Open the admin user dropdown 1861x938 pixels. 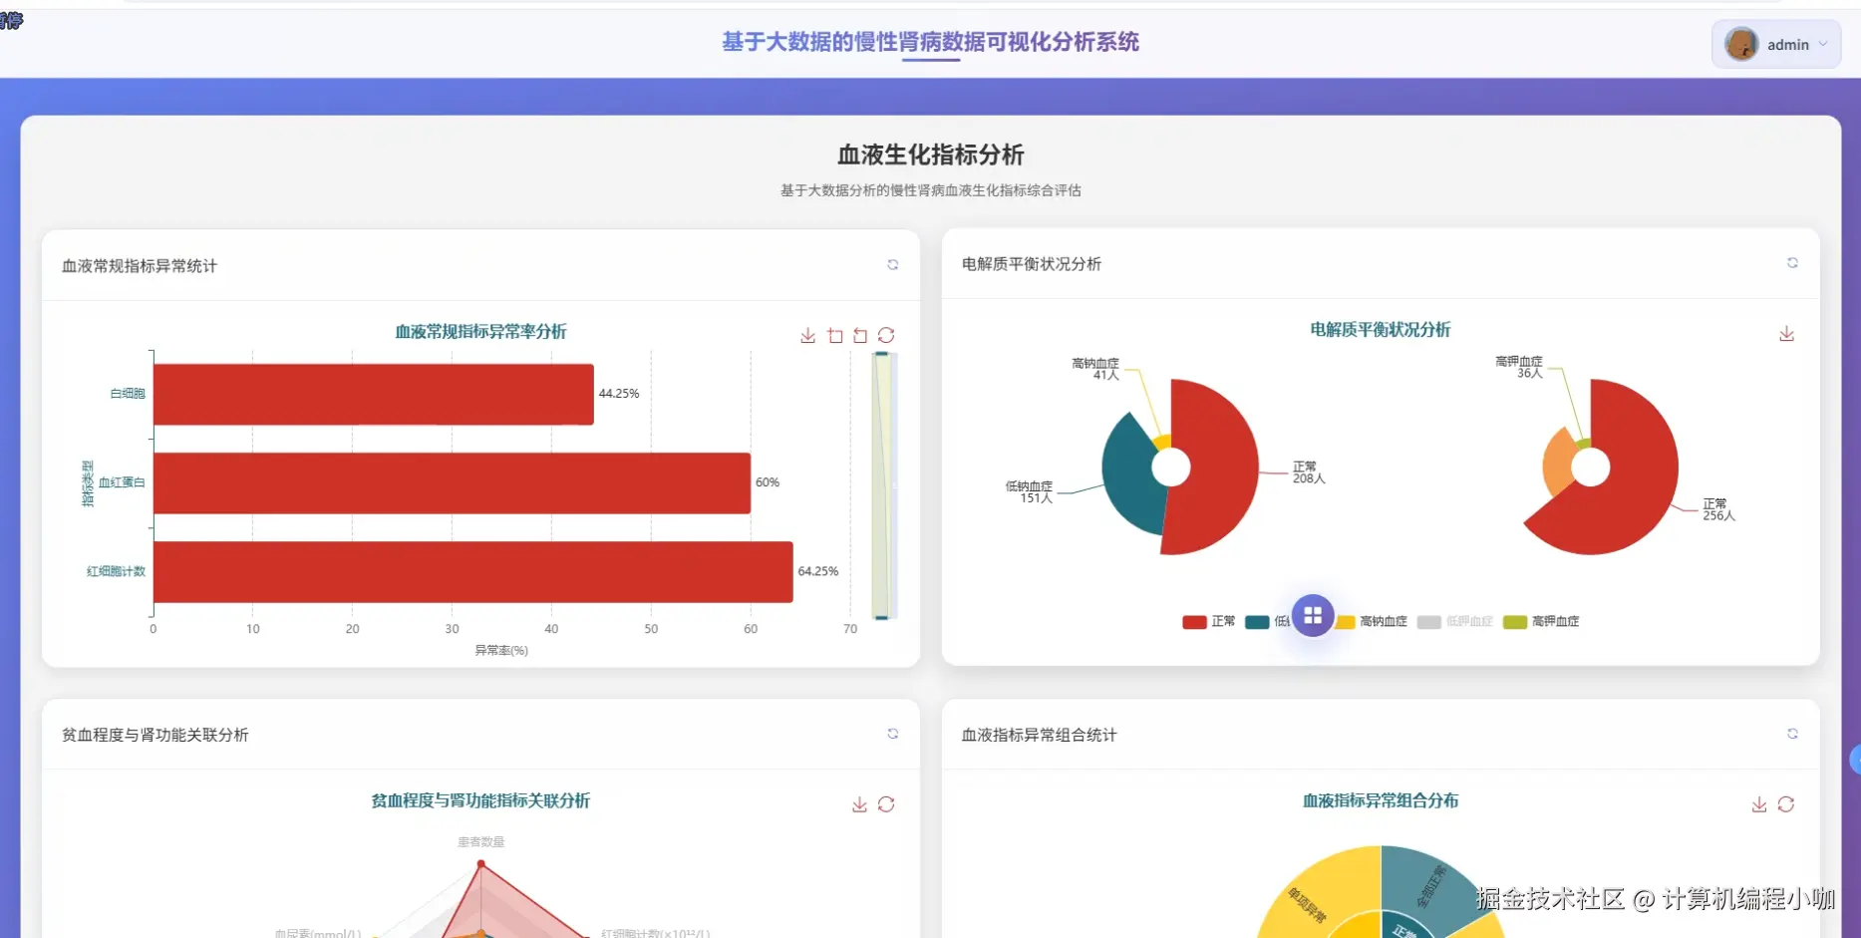pos(1776,45)
